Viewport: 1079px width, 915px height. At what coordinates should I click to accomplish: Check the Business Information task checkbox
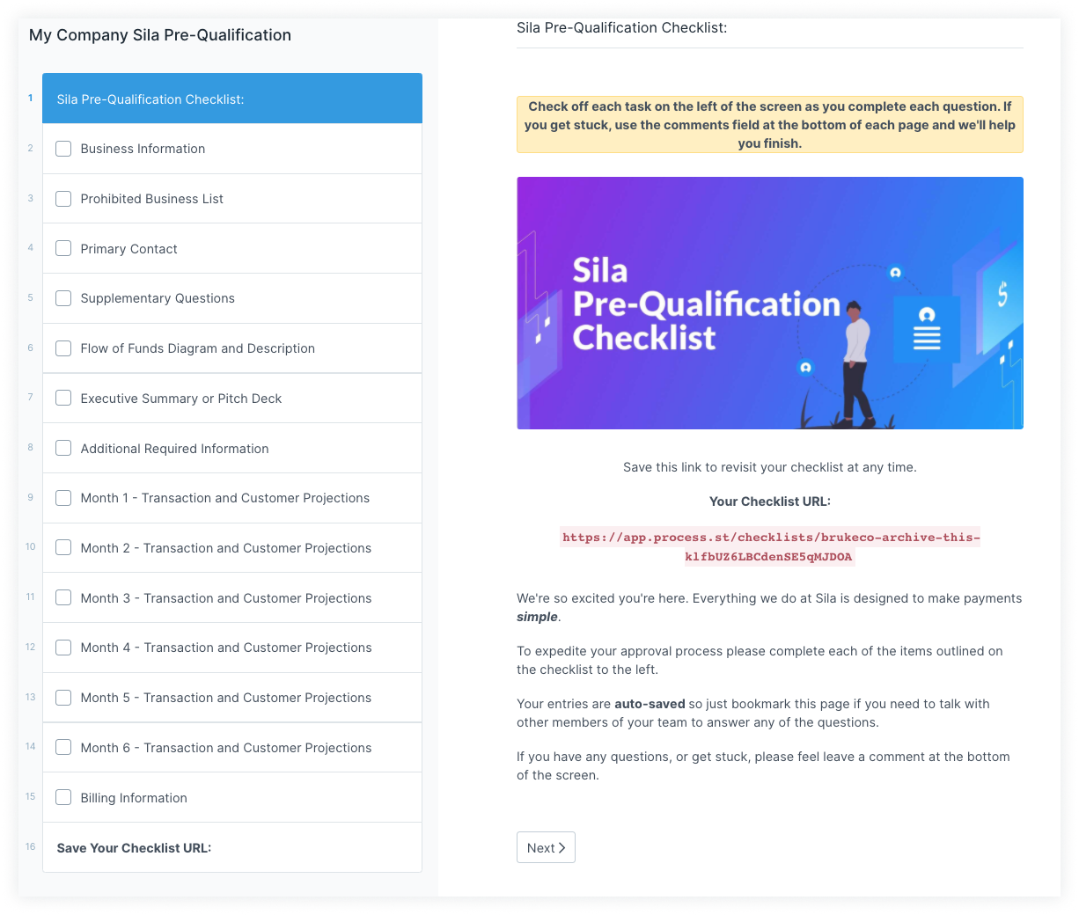click(63, 149)
